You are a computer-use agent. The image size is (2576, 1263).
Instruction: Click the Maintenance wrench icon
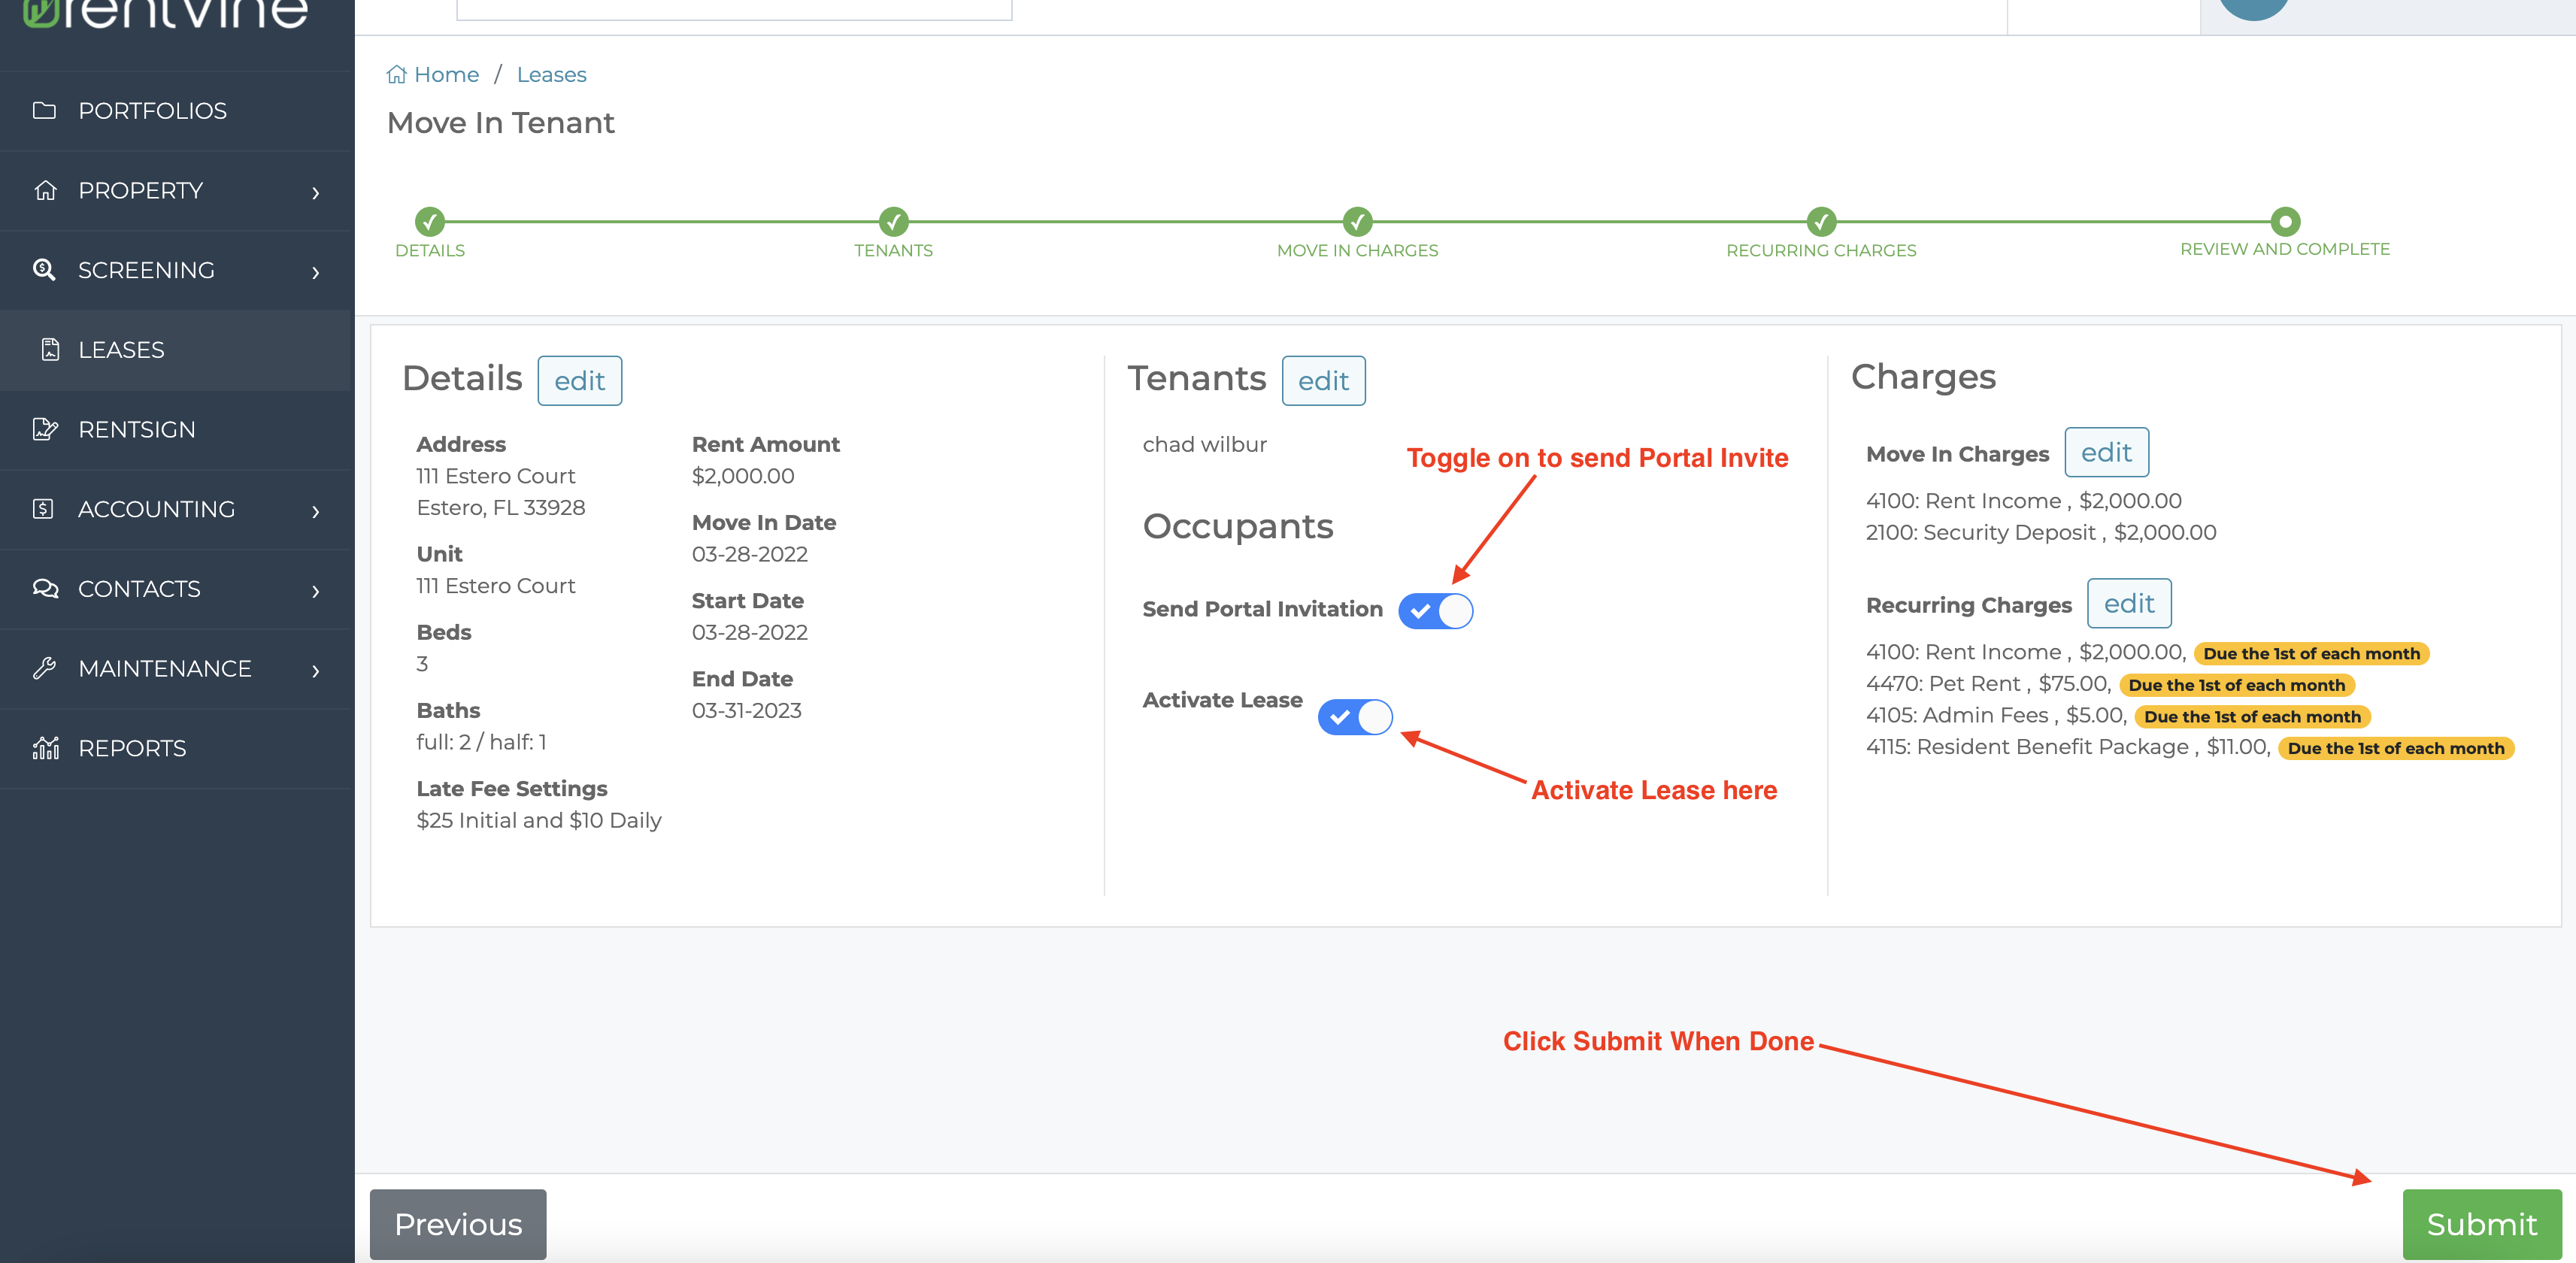coord(44,668)
